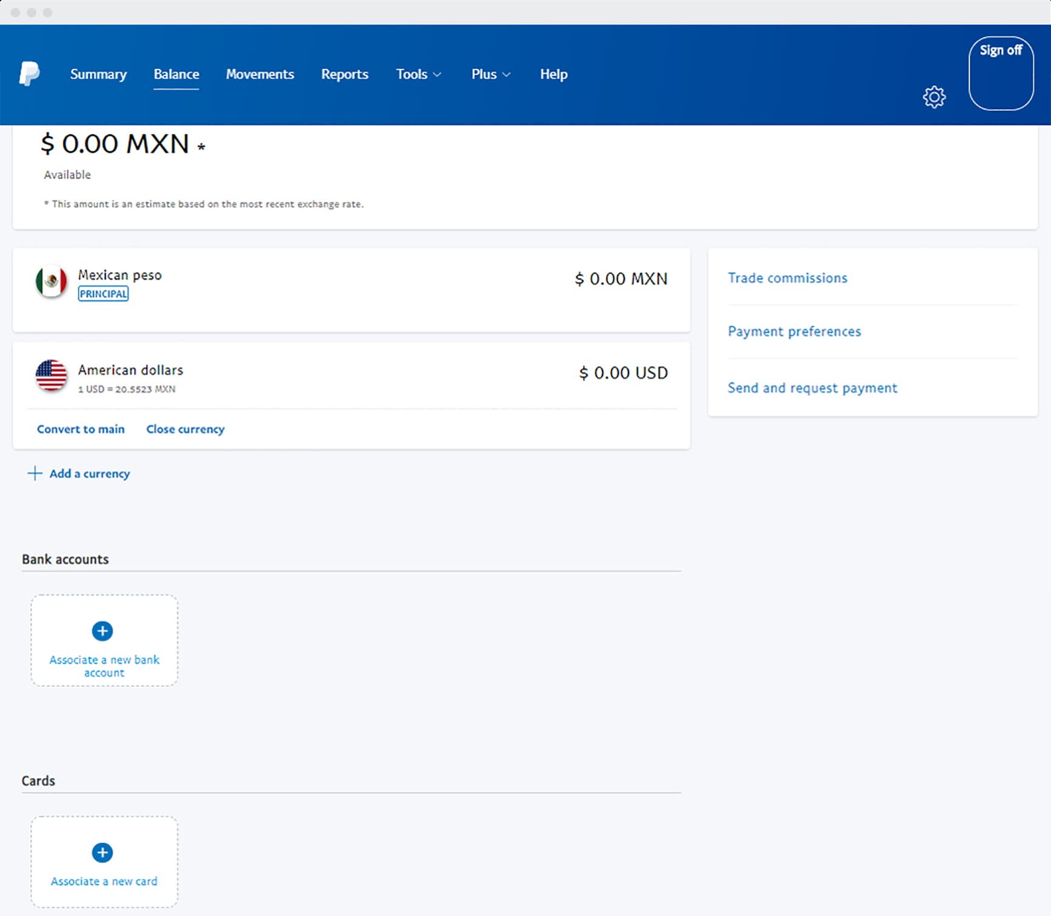1051x916 pixels.
Task: Open the settings gear icon
Action: pos(934,97)
